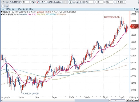Click the 160 bar count field

coord(100,2)
